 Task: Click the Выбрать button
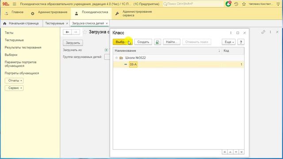[x=122, y=42]
